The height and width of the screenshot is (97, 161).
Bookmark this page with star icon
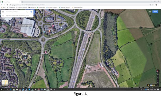click(153, 5)
